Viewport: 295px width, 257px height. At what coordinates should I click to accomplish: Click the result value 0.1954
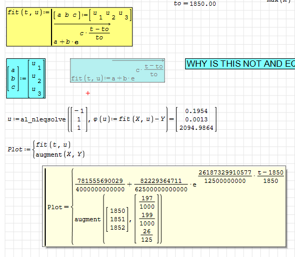[196, 111]
